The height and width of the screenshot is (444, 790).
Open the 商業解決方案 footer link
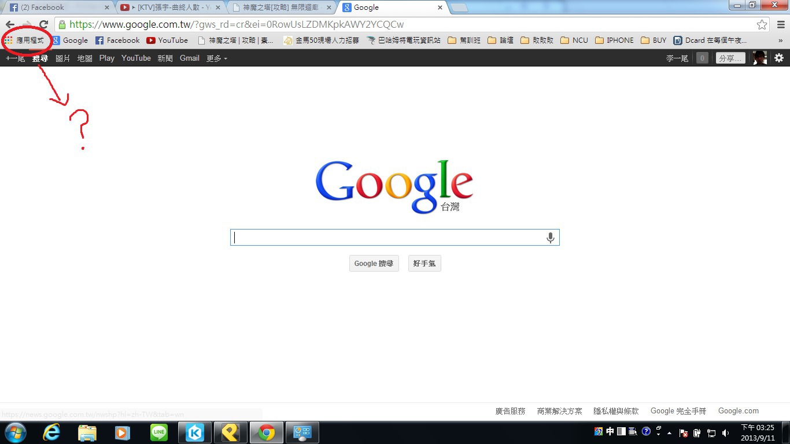tap(560, 411)
